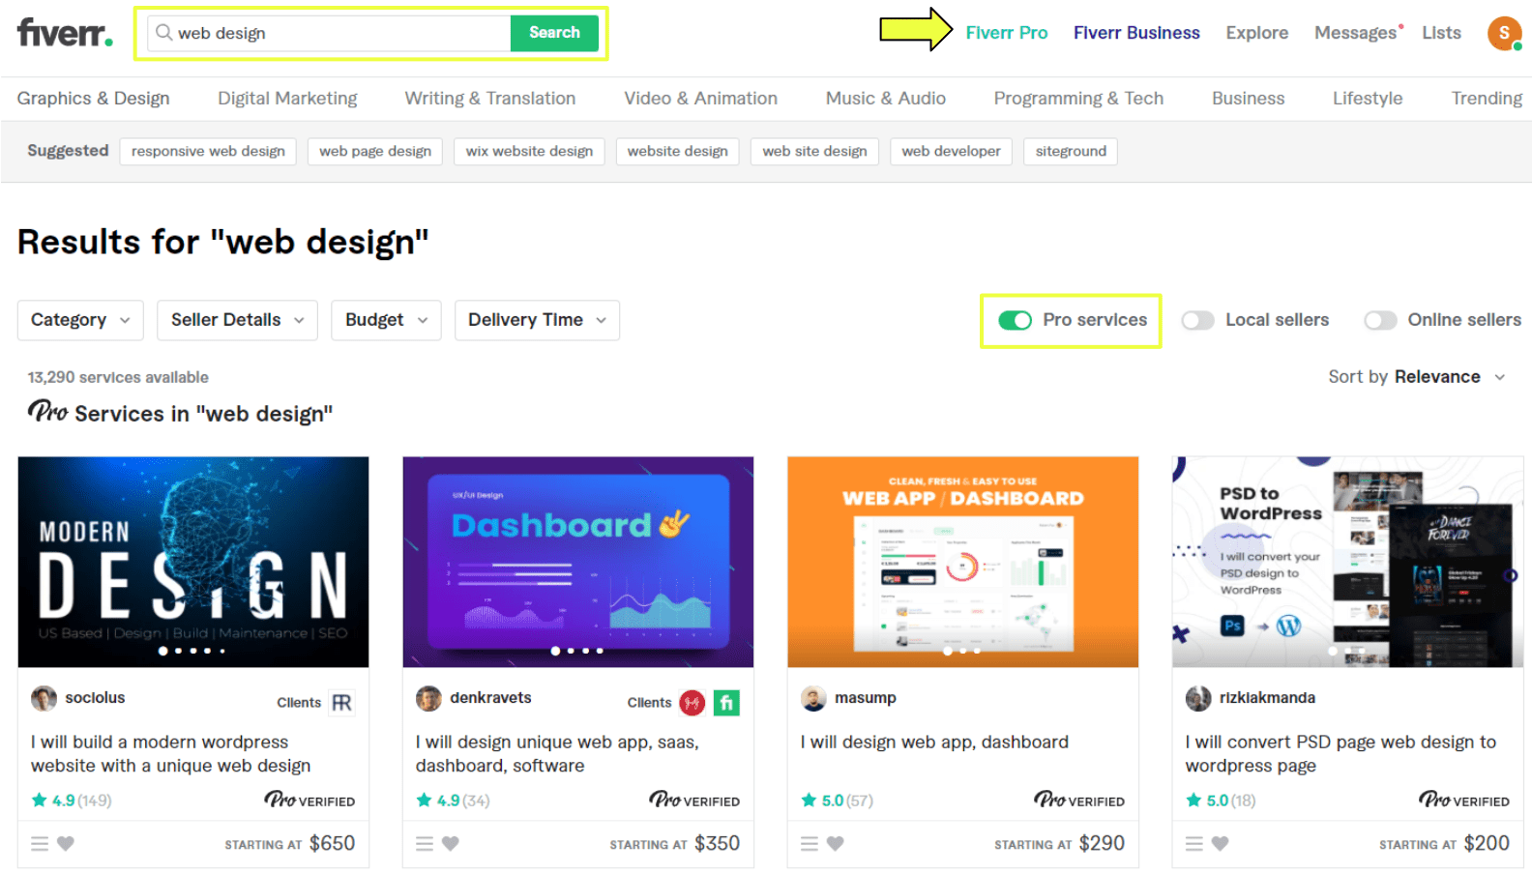1532x874 pixels.
Task: Select 'siteground' suggested tag
Action: (x=1071, y=151)
